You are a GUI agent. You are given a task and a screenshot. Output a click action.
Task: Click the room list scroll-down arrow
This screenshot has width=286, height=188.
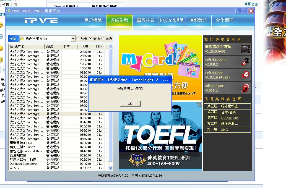tap(110, 168)
